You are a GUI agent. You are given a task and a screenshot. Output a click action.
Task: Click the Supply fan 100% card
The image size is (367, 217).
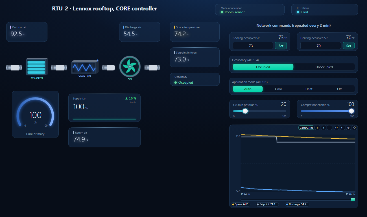point(104,108)
